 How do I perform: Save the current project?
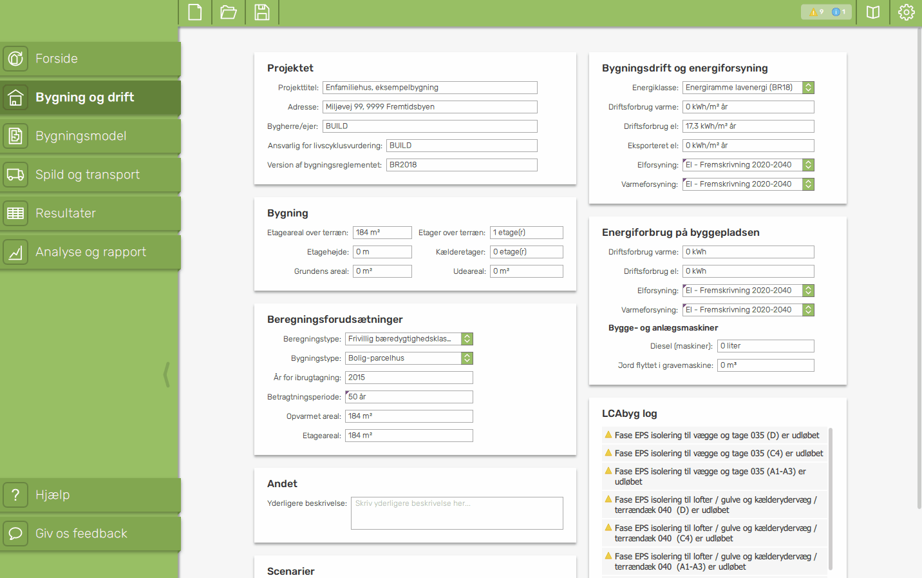pyautogui.click(x=262, y=12)
